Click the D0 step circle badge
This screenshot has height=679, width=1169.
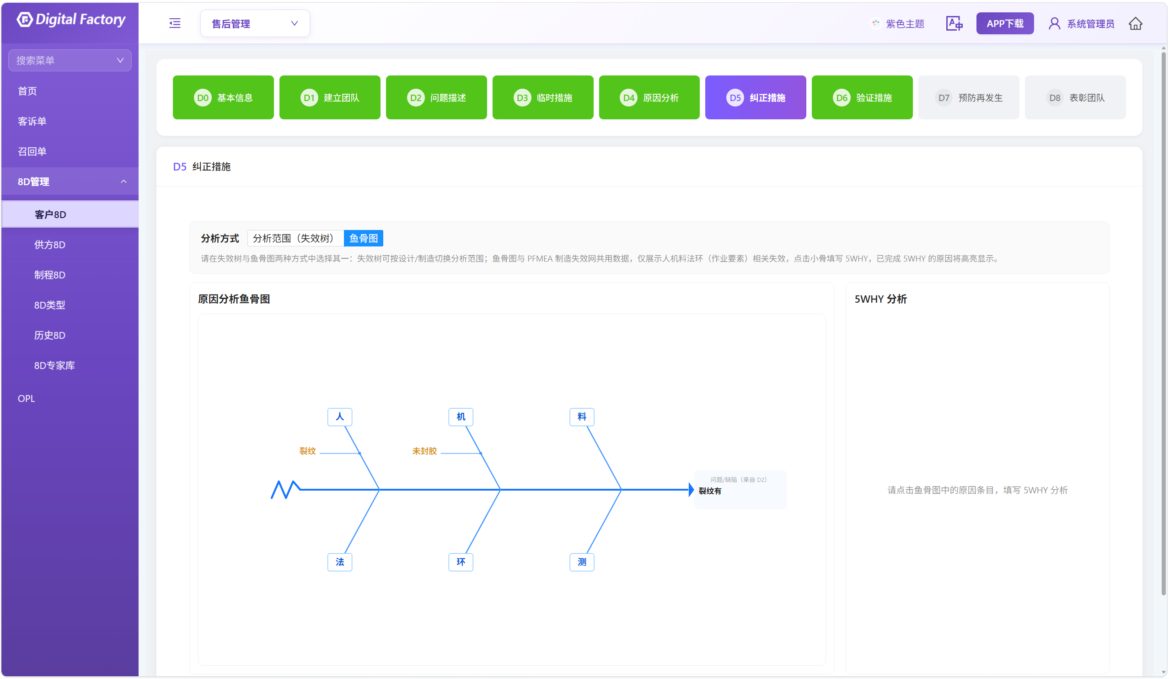click(x=203, y=97)
